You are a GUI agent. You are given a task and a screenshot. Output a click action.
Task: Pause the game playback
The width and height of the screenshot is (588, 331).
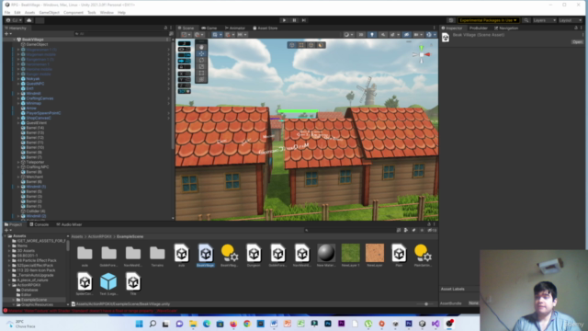pyautogui.click(x=294, y=20)
